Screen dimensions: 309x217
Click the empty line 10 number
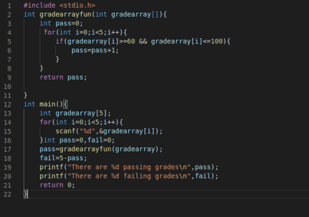pos(8,86)
